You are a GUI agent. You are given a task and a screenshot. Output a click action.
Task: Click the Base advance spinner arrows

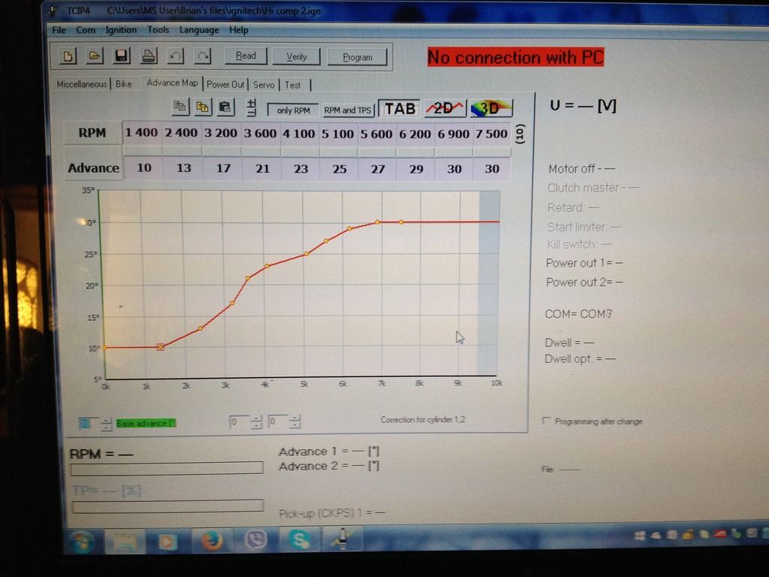pyautogui.click(x=107, y=423)
